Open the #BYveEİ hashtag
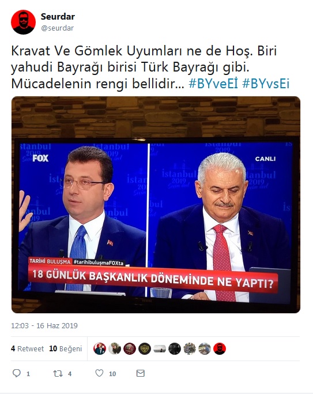Image resolution: width=313 pixels, height=394 pixels. pyautogui.click(x=213, y=84)
